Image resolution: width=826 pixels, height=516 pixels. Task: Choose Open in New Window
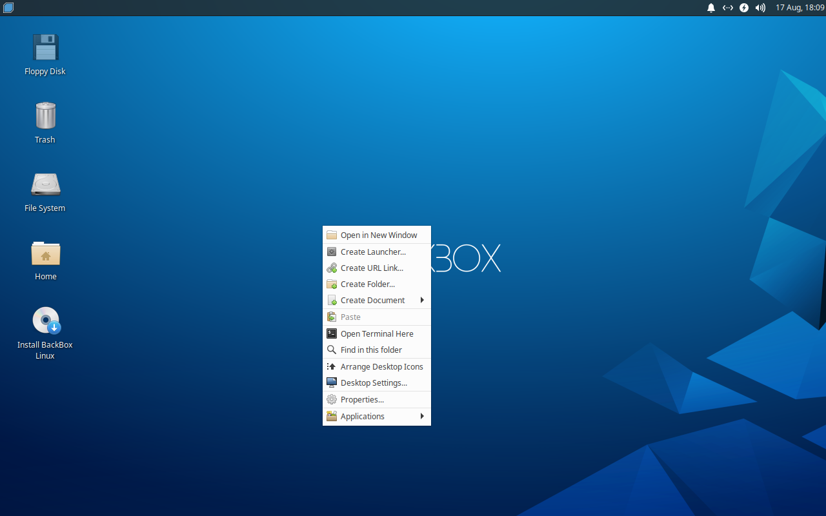(x=377, y=235)
